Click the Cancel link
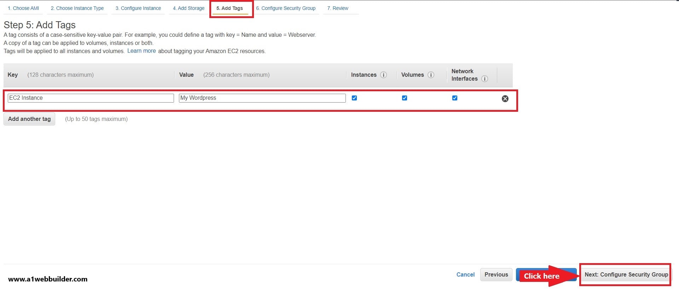 (465, 274)
